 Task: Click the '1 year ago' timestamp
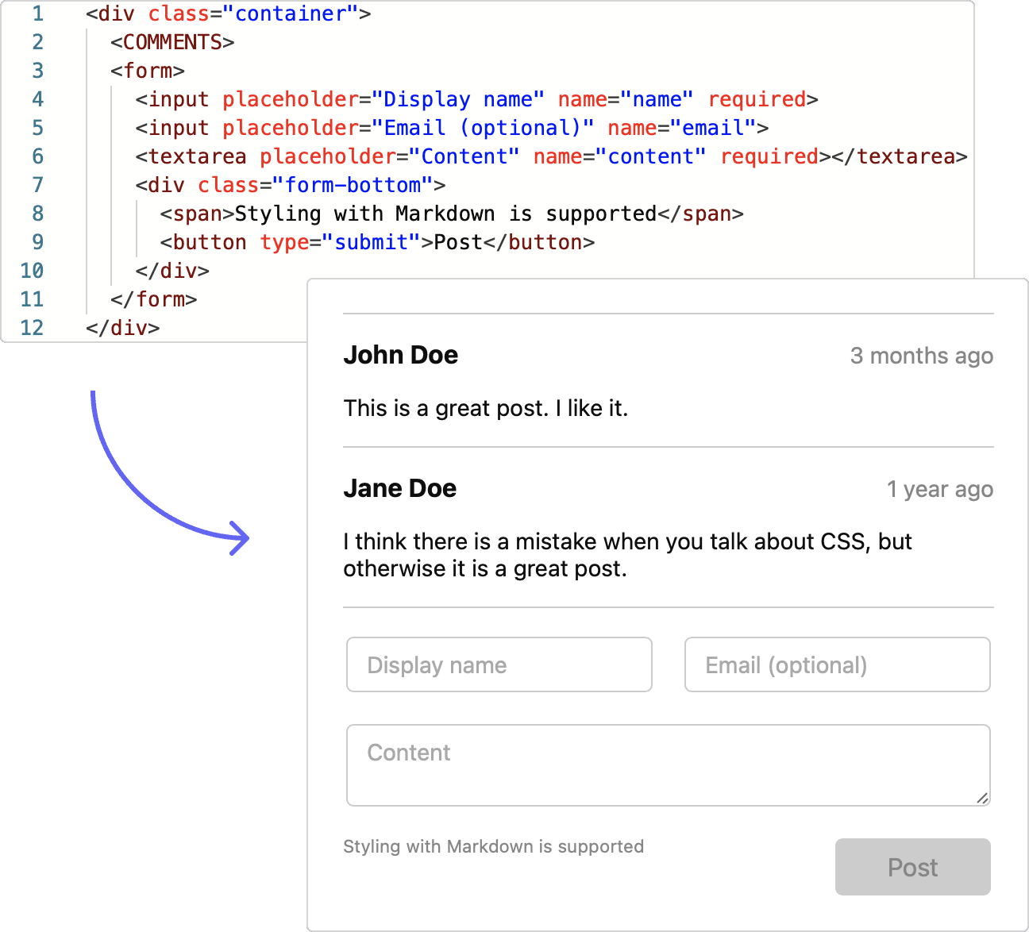(940, 489)
